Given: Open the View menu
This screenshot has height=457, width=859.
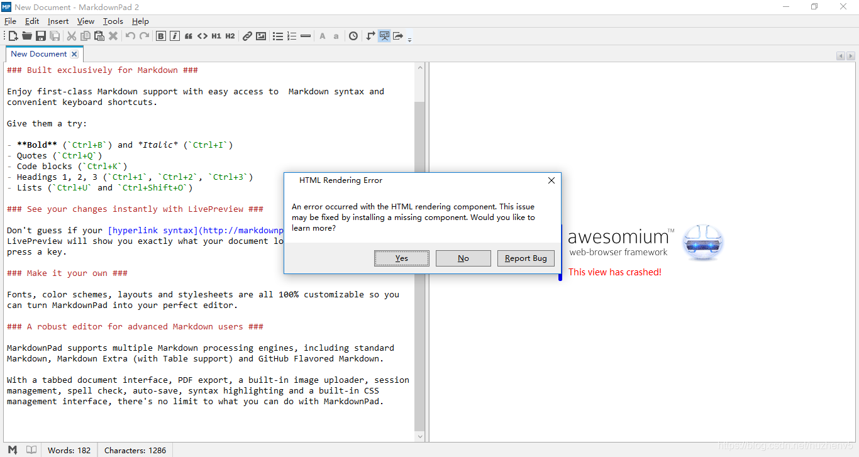Looking at the screenshot, I should (x=86, y=21).
